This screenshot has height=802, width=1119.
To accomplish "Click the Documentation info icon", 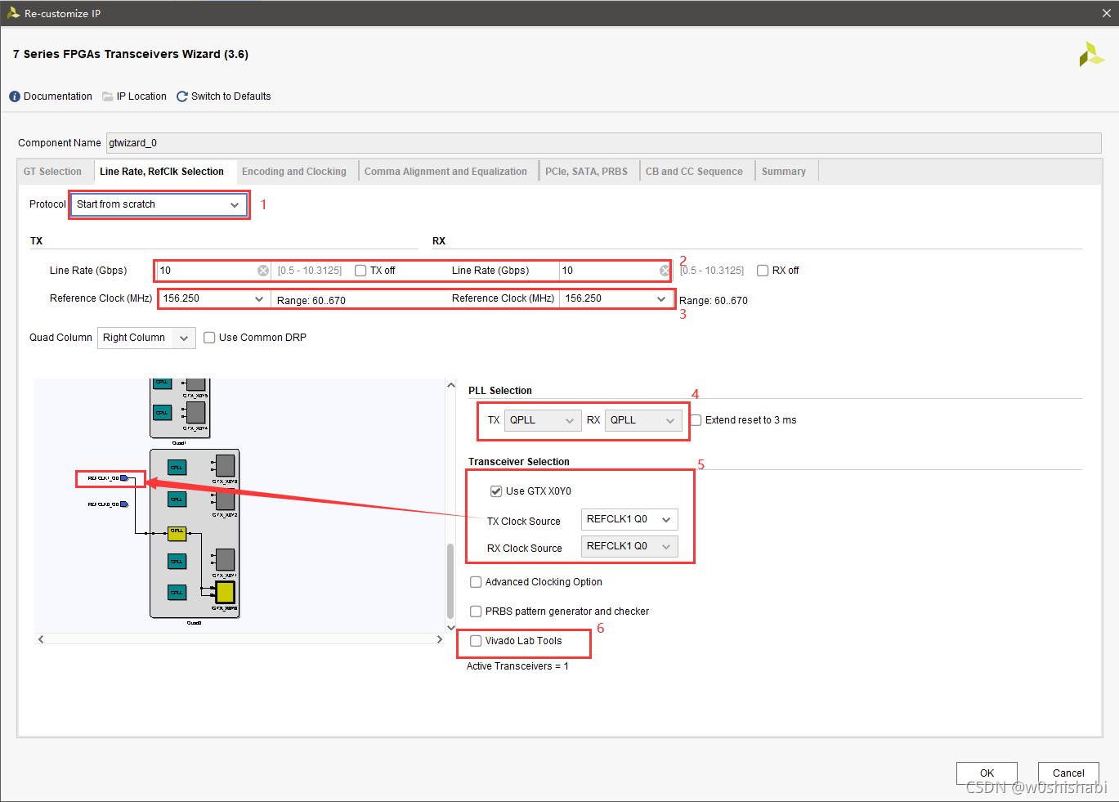I will [15, 96].
